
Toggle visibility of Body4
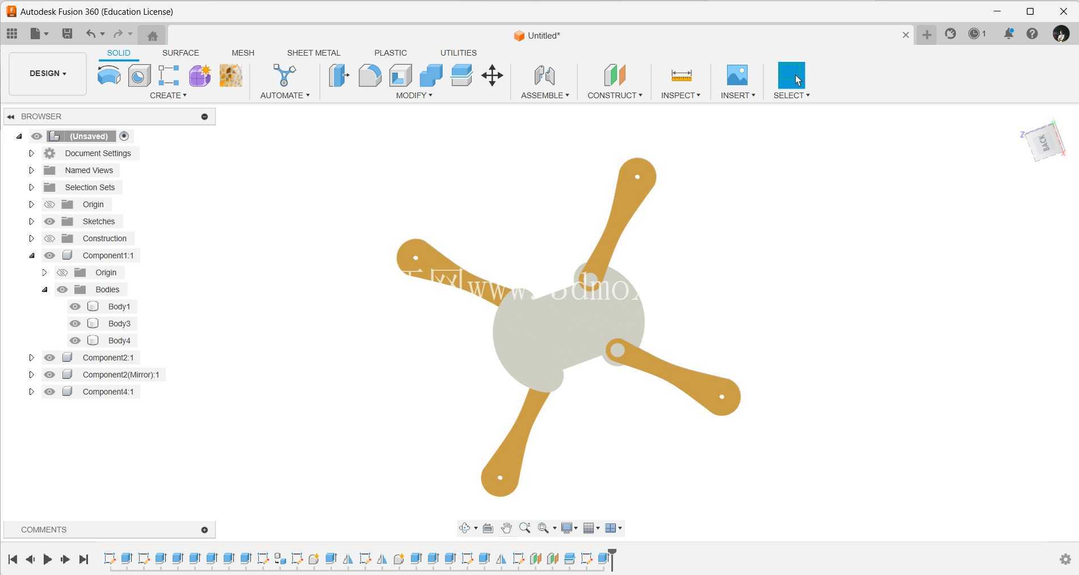point(75,341)
